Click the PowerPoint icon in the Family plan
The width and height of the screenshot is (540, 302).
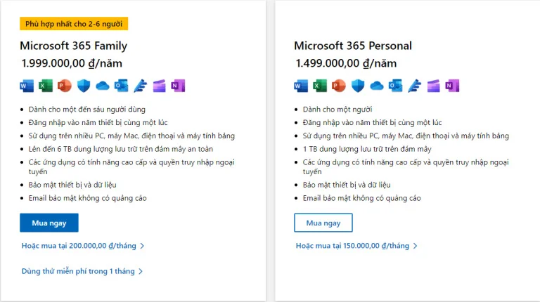tap(65, 86)
